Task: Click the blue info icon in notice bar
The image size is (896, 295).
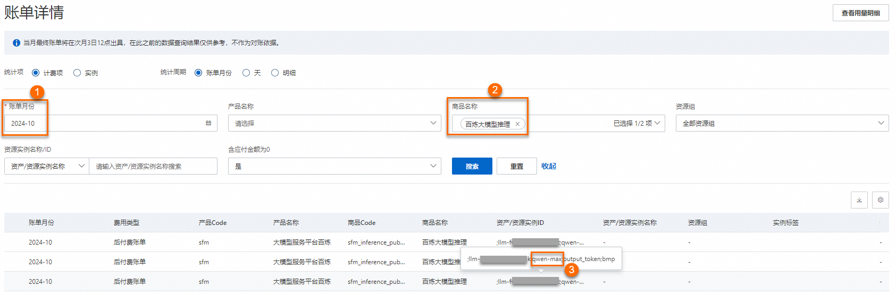Action: (x=16, y=43)
